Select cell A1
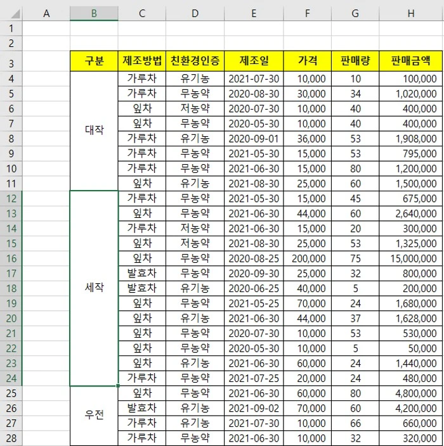444x446 pixels. [x=46, y=28]
